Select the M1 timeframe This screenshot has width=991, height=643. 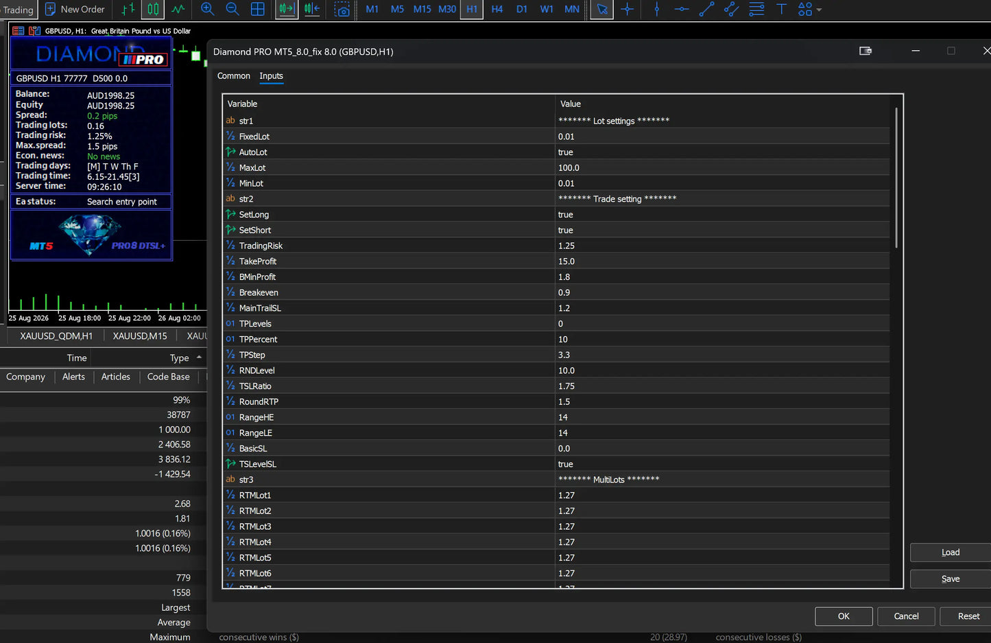tap(372, 10)
